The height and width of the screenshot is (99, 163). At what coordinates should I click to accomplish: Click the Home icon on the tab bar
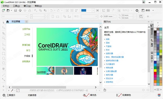8,22
